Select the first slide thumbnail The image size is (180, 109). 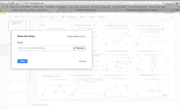[17, 26]
